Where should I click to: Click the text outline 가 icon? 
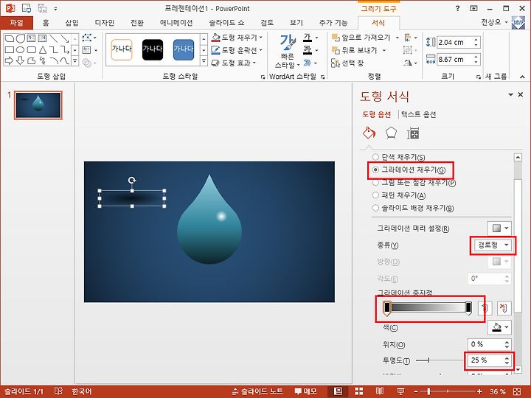308,50
